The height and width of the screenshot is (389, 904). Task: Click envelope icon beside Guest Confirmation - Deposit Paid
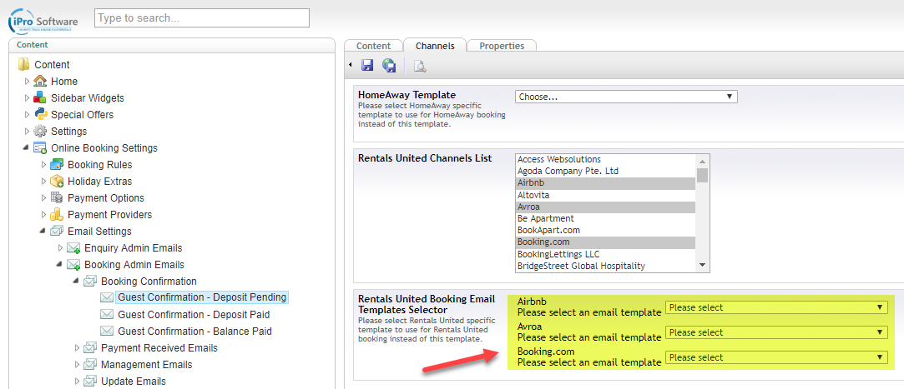tap(107, 314)
